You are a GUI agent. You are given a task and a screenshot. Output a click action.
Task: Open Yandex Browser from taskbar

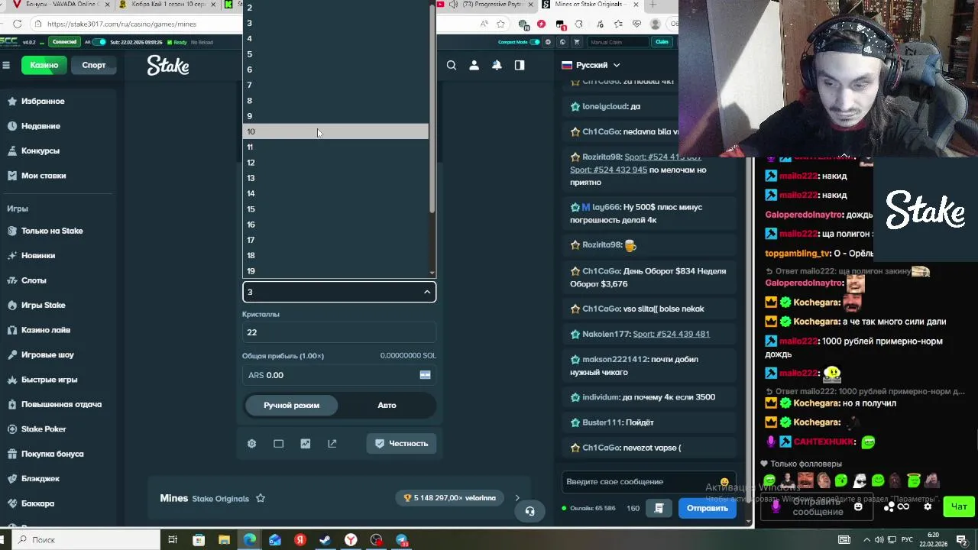[351, 540]
